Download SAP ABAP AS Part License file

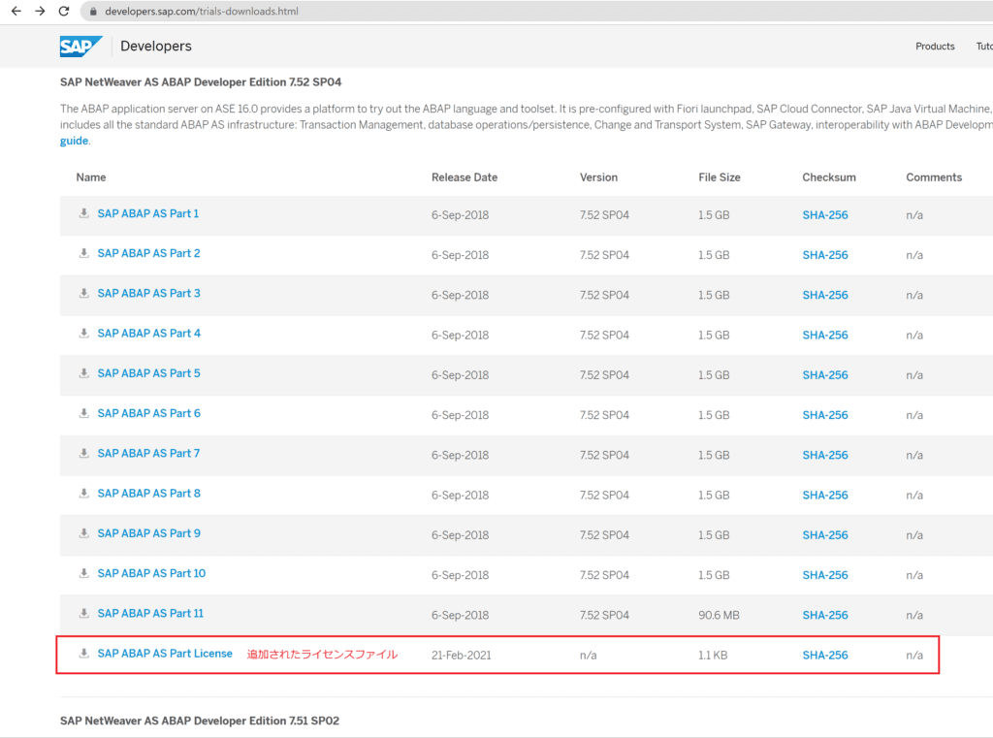click(x=165, y=653)
